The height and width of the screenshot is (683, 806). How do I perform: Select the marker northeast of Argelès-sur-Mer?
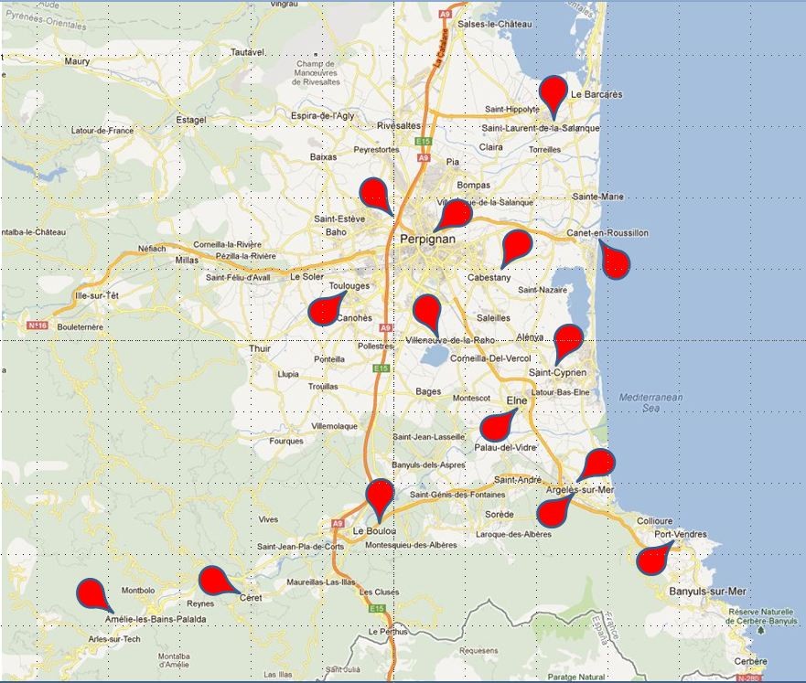click(599, 464)
